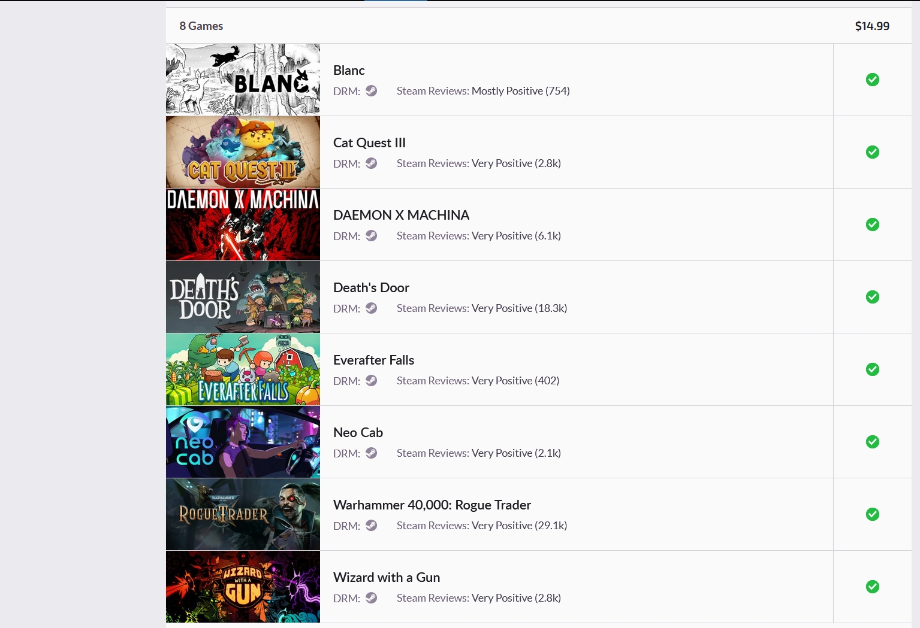Click 'Mostly Positive (754)' review text
The height and width of the screenshot is (628, 920).
click(x=521, y=91)
